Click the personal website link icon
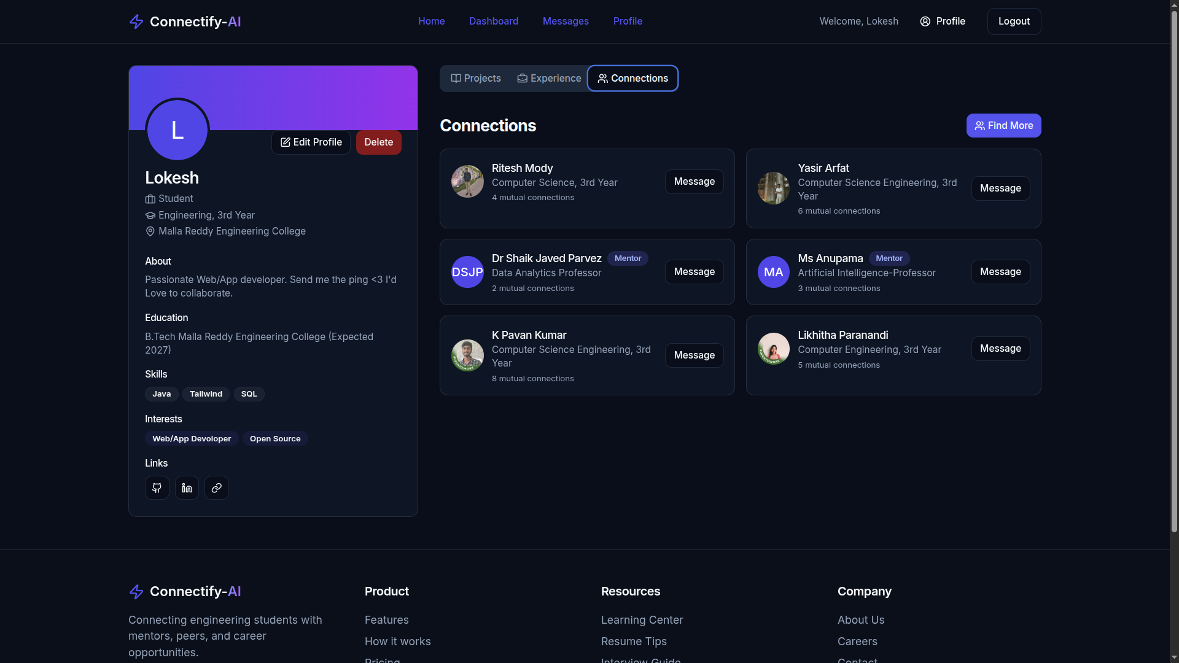Viewport: 1179px width, 663px height. point(216,487)
